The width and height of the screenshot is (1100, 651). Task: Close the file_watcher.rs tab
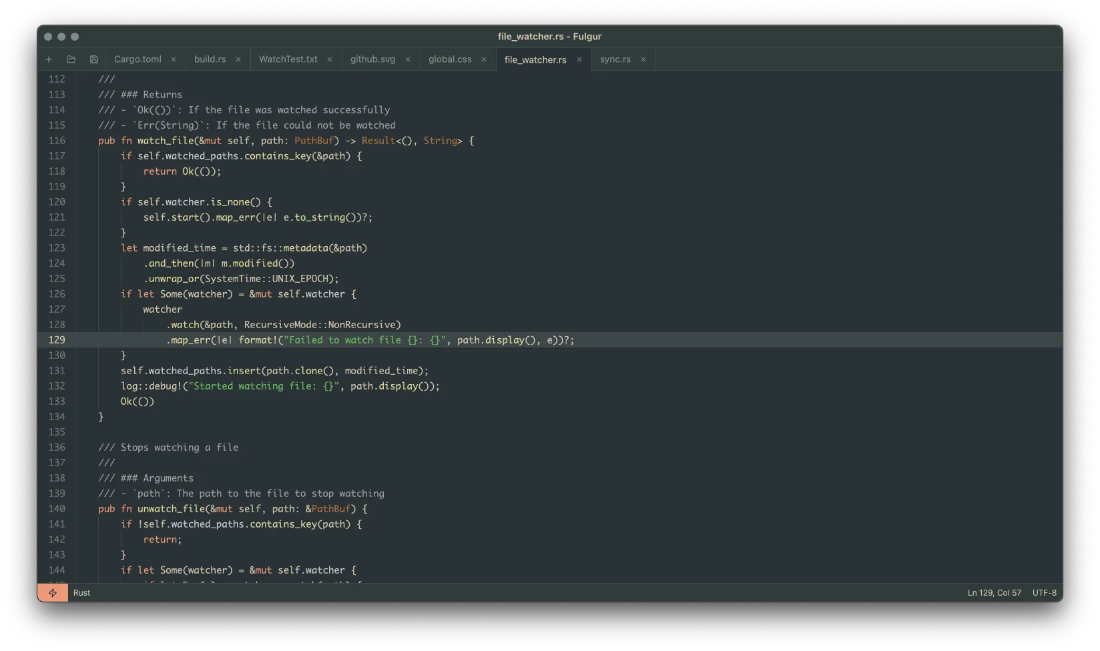point(579,59)
